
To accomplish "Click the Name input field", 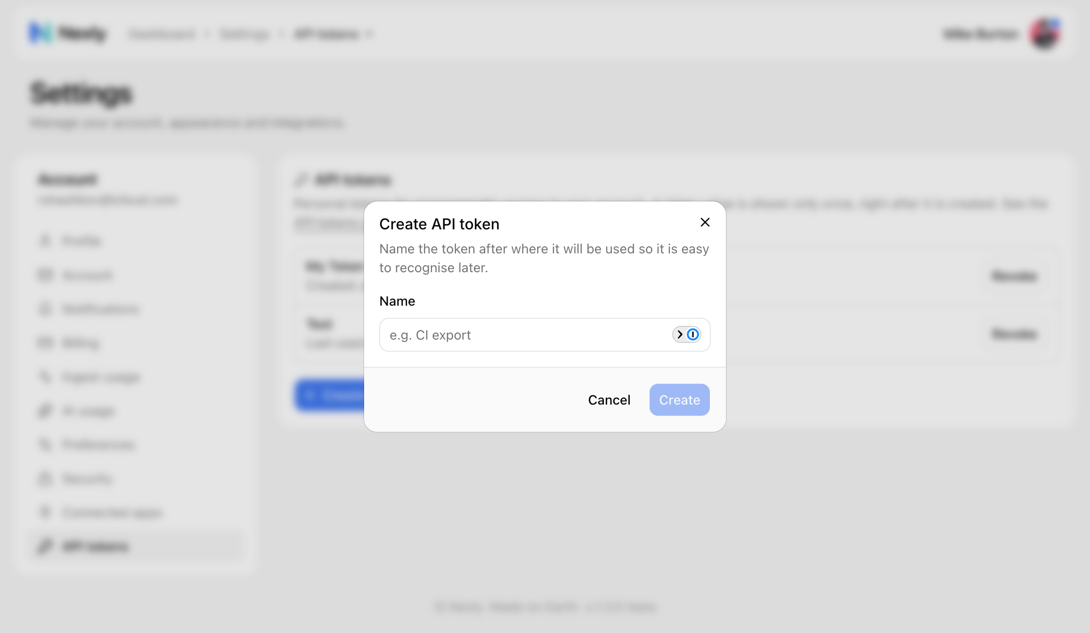I will pyautogui.click(x=545, y=335).
